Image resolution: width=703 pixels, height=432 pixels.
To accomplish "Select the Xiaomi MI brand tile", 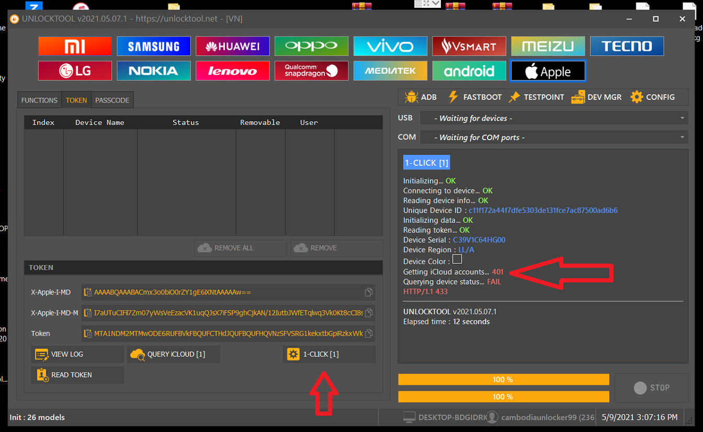I will click(75, 46).
